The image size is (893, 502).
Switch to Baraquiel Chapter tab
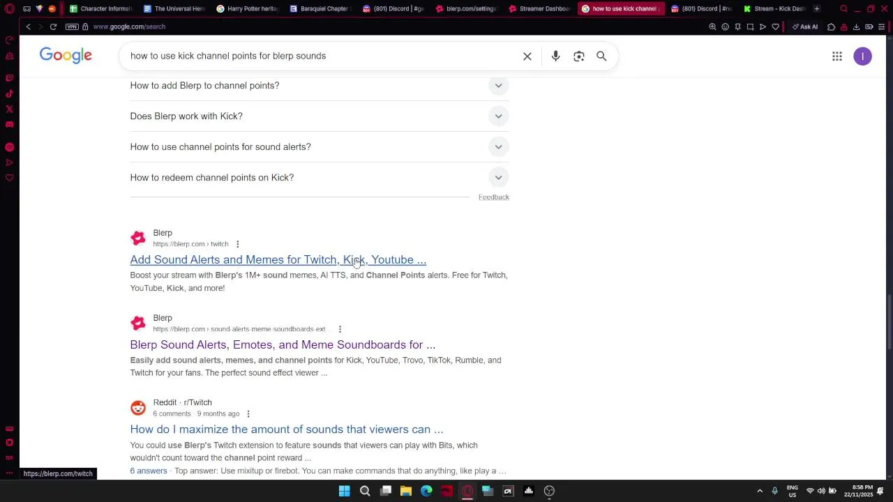coord(321,8)
